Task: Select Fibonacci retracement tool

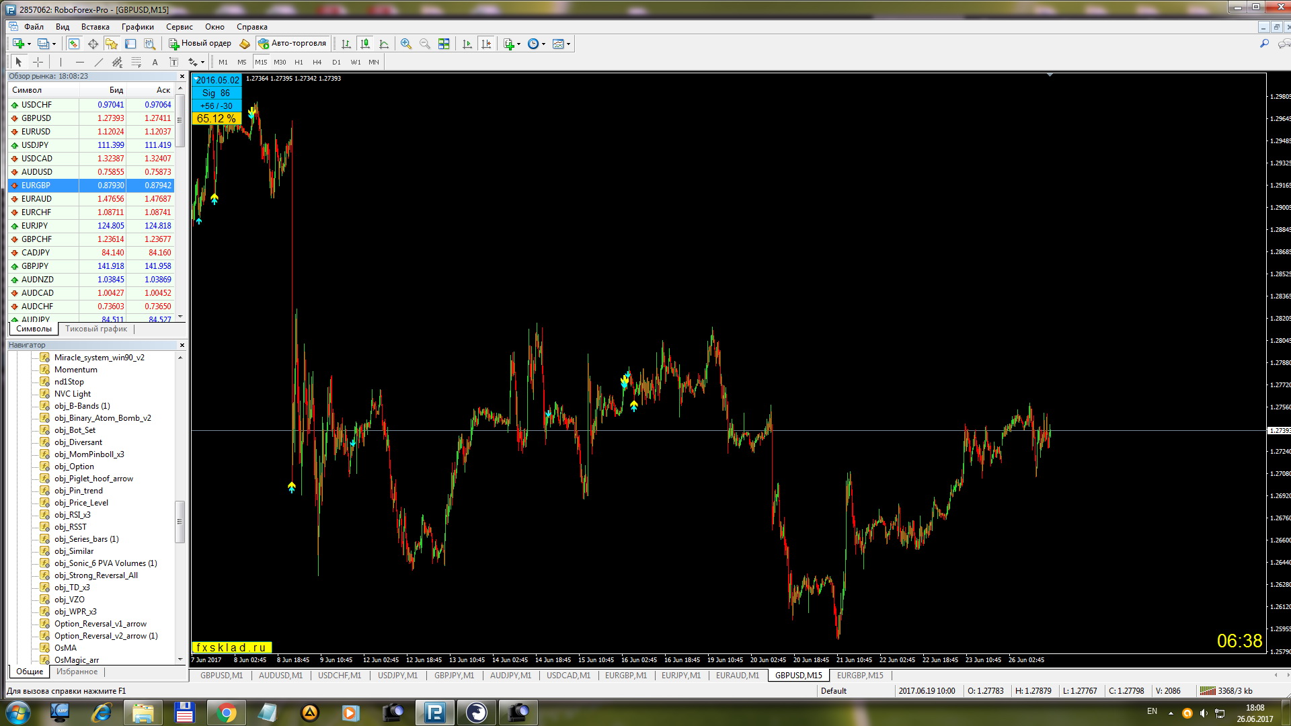Action: (136, 62)
